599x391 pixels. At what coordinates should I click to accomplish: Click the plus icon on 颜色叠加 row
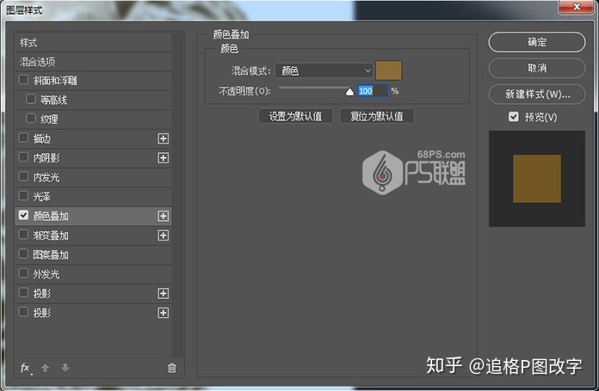point(164,216)
